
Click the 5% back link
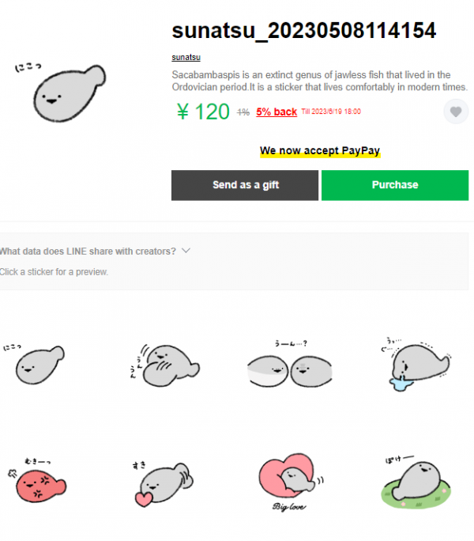click(276, 112)
